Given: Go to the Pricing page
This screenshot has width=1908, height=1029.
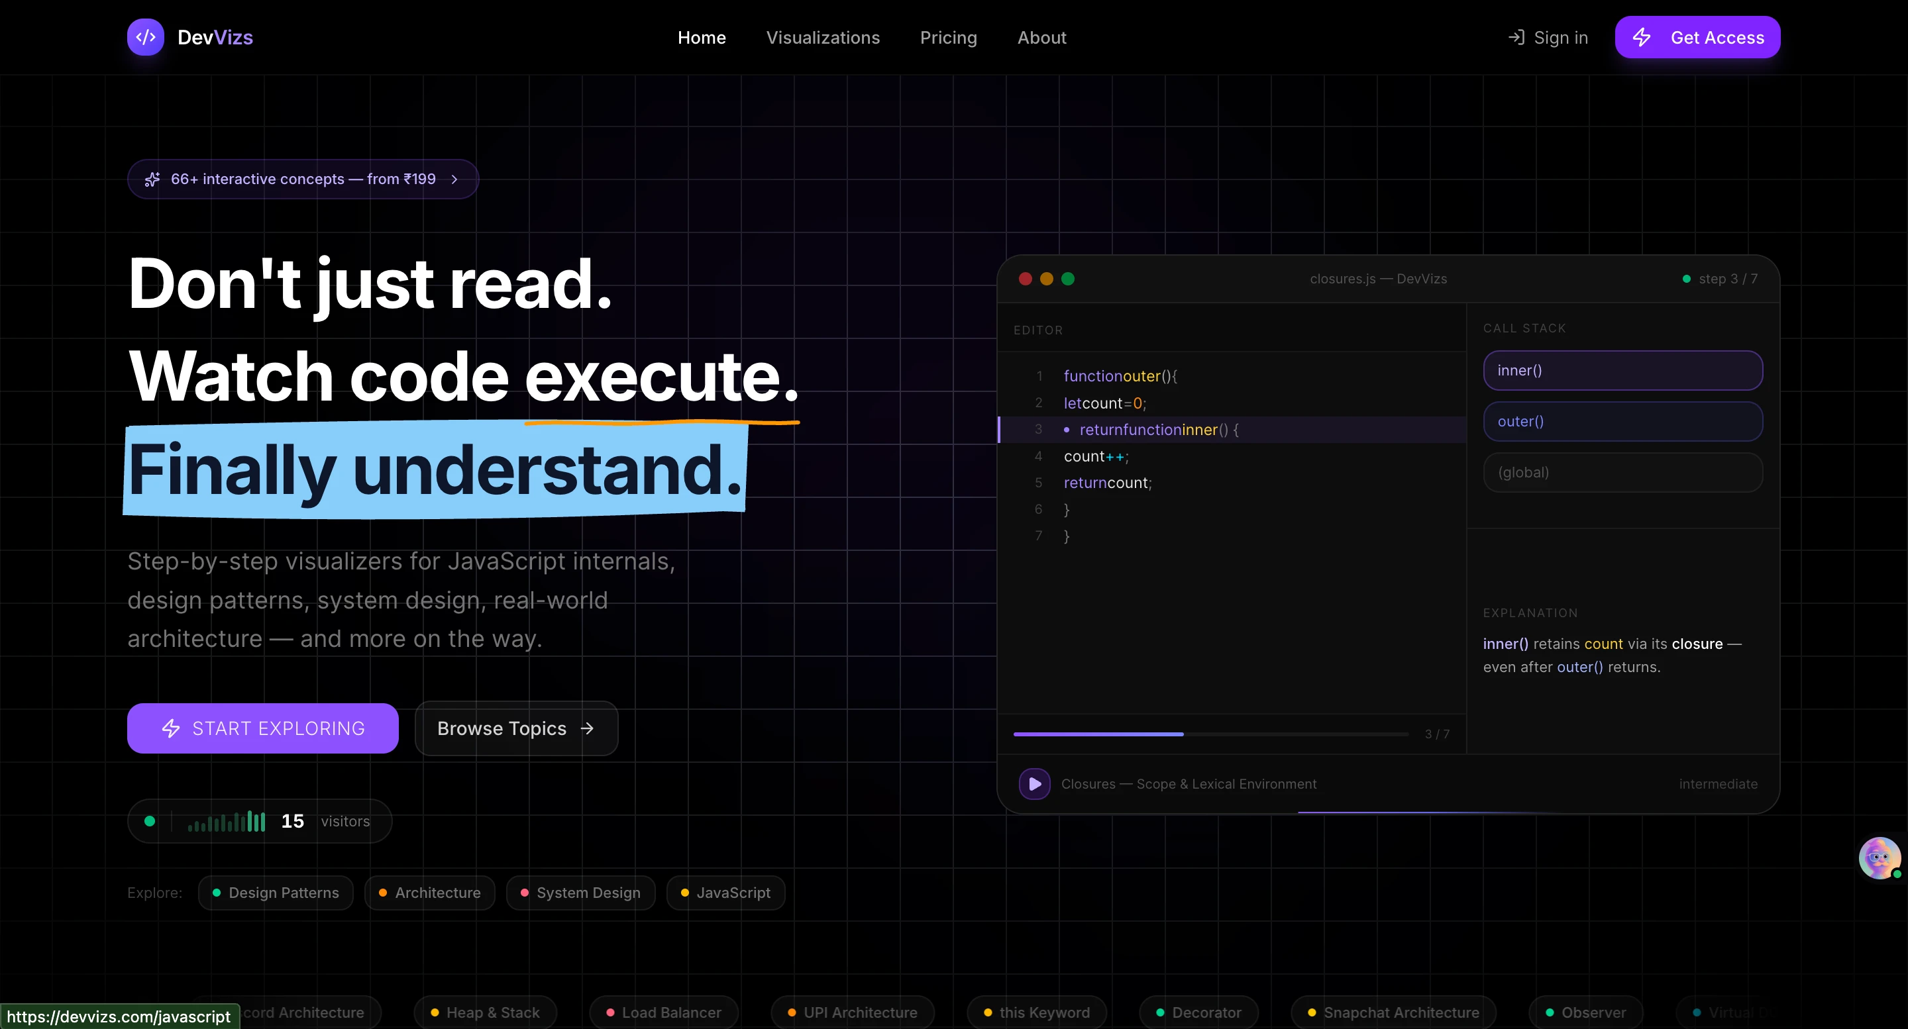Looking at the screenshot, I should click(x=948, y=37).
